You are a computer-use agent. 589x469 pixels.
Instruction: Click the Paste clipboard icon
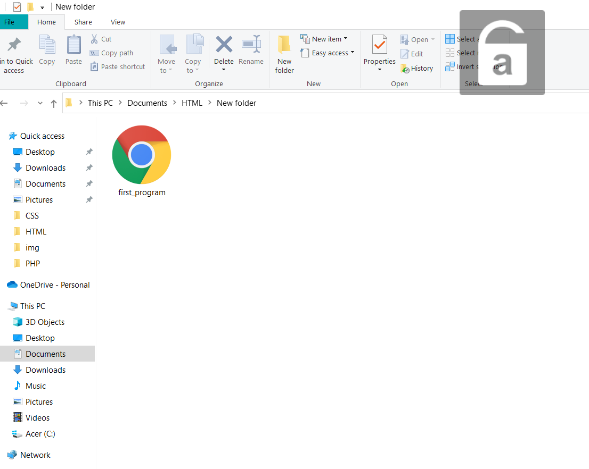tap(73, 45)
